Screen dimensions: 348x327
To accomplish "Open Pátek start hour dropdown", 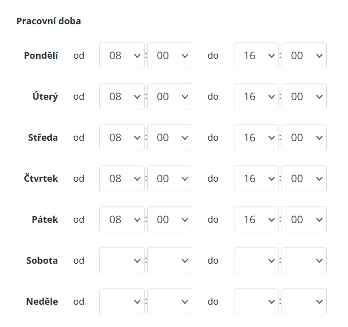I will (122, 220).
